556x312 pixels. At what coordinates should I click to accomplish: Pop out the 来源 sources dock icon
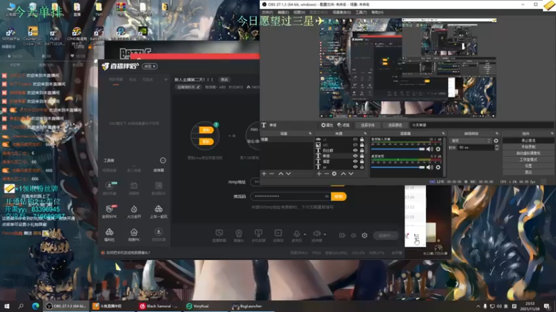click(x=366, y=133)
